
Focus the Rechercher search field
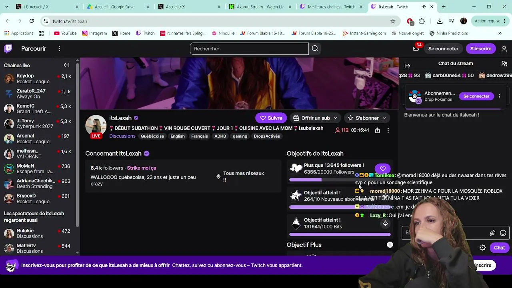[249, 49]
